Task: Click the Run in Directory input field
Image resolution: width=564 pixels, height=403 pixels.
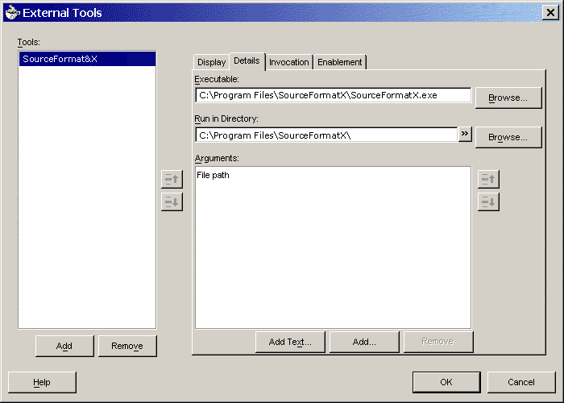Action: 326,135
